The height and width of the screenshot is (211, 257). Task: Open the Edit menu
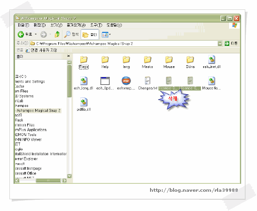[x=39, y=25]
